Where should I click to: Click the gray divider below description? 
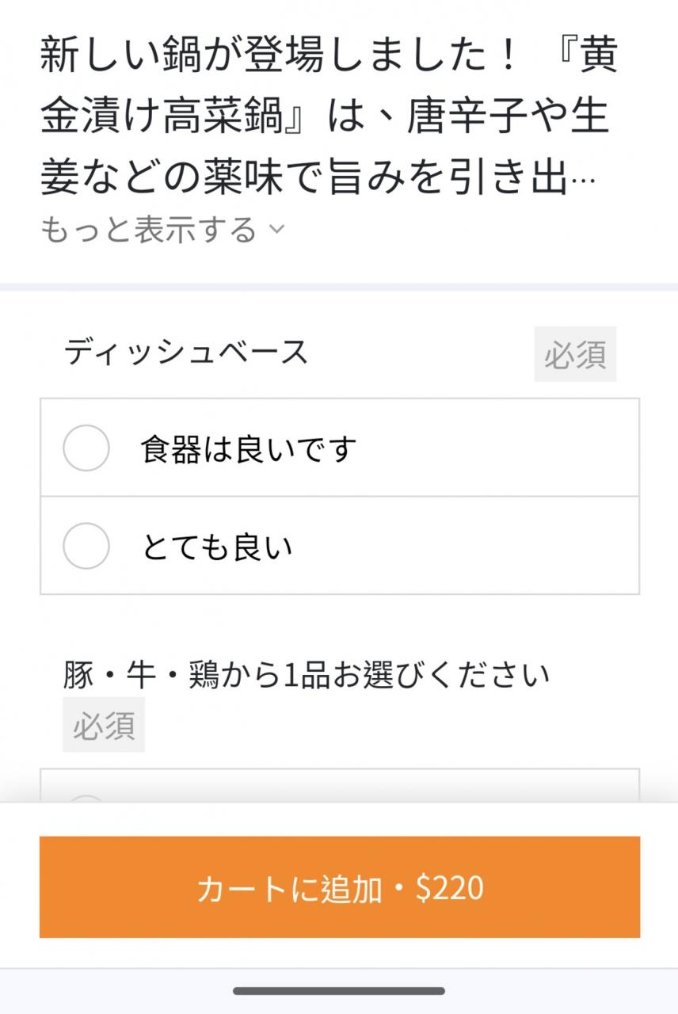(339, 287)
